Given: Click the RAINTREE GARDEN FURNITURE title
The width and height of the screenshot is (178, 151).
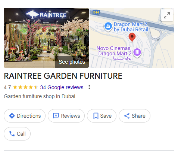Looking at the screenshot, I should tap(63, 76).
